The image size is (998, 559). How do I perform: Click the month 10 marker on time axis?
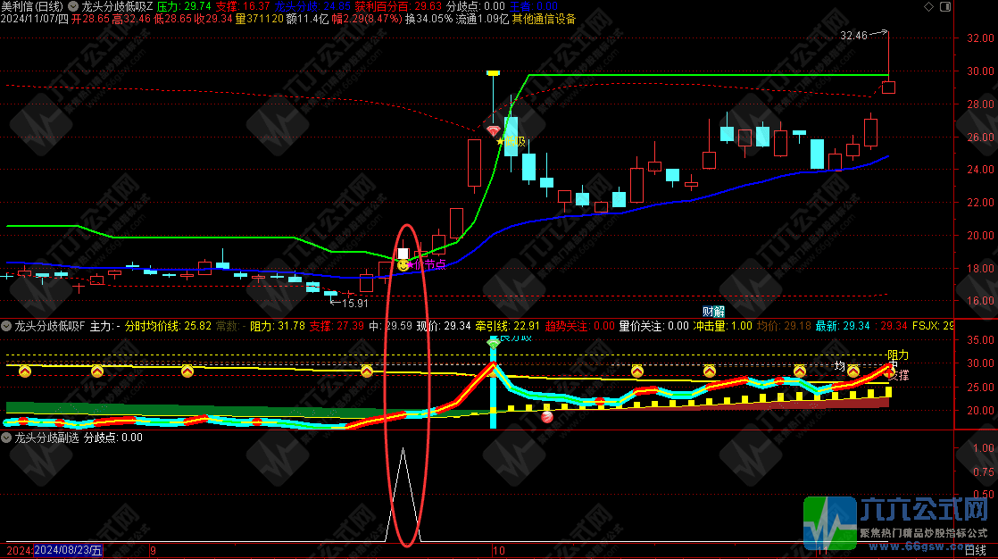coord(499,550)
